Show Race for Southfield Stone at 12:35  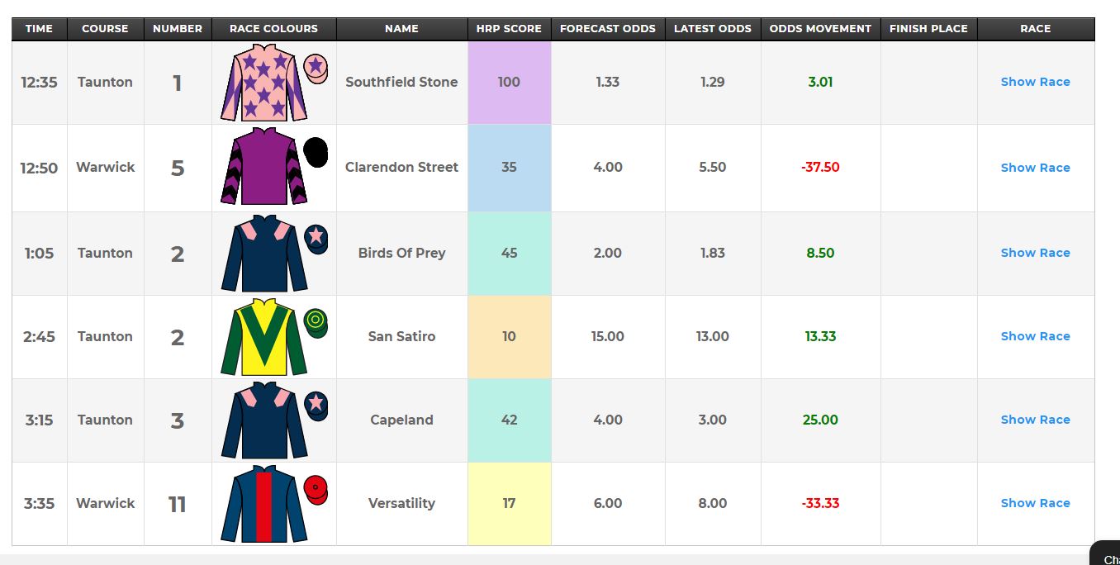pos(1035,82)
